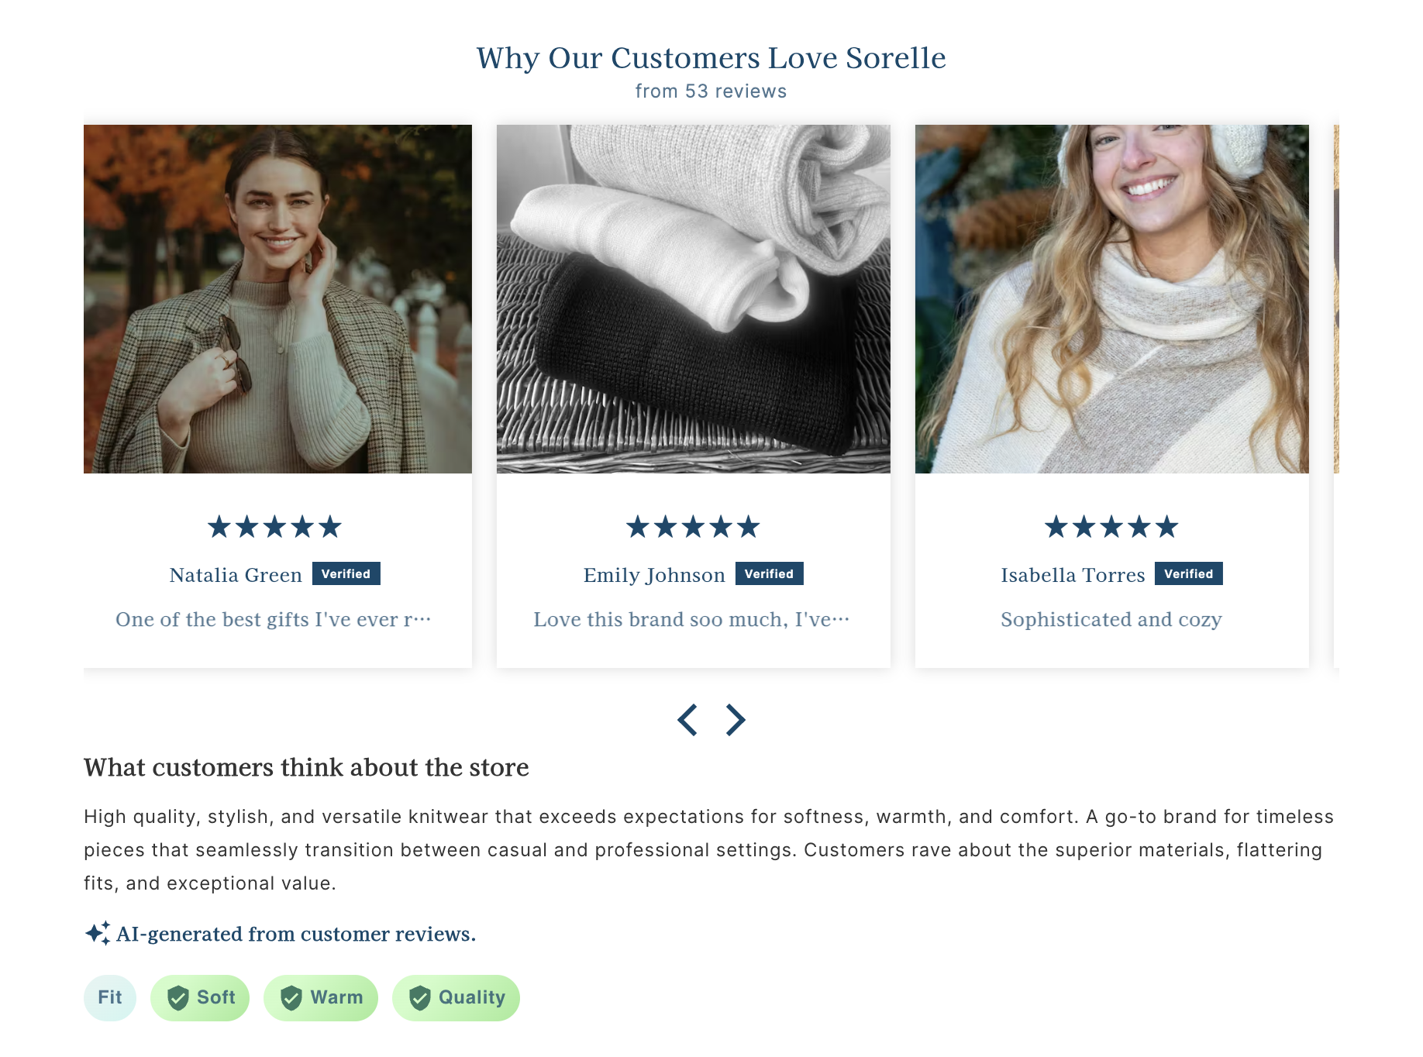Click Natalia Green's five-star rating
1423x1057 pixels.
point(274,527)
